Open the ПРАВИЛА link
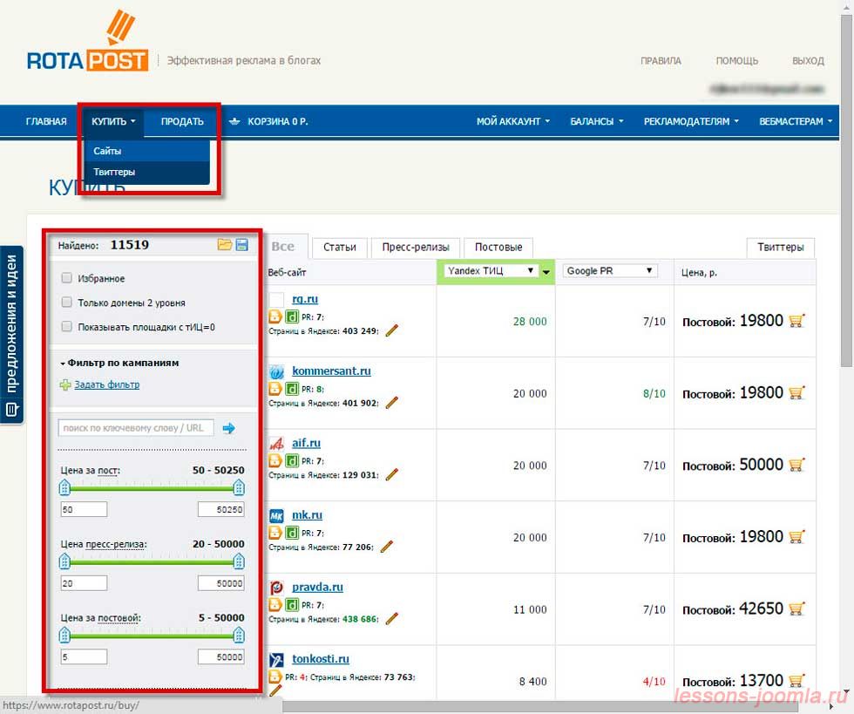 click(661, 61)
